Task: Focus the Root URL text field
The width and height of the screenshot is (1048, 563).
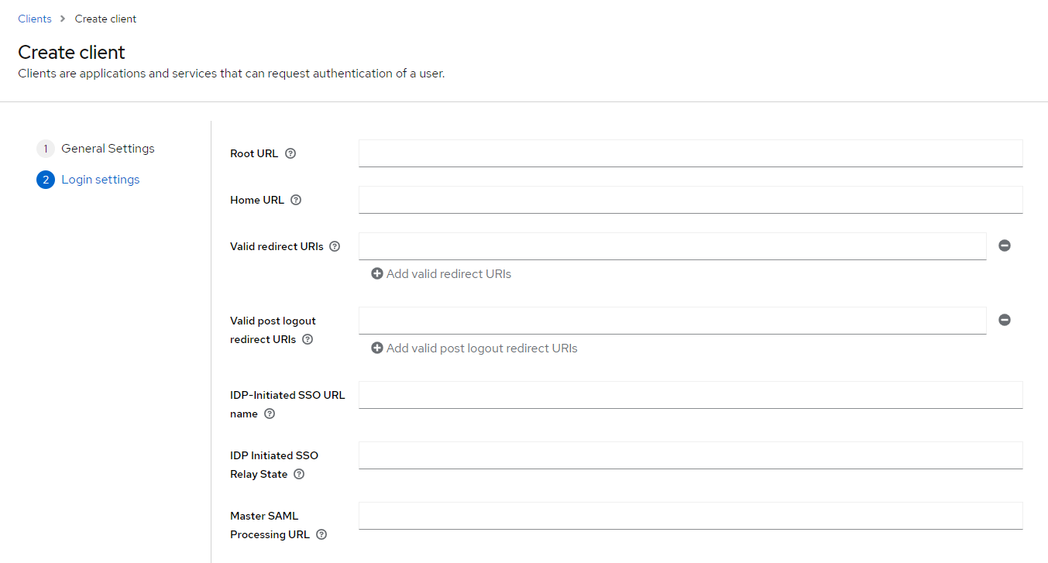Action: tap(690, 153)
